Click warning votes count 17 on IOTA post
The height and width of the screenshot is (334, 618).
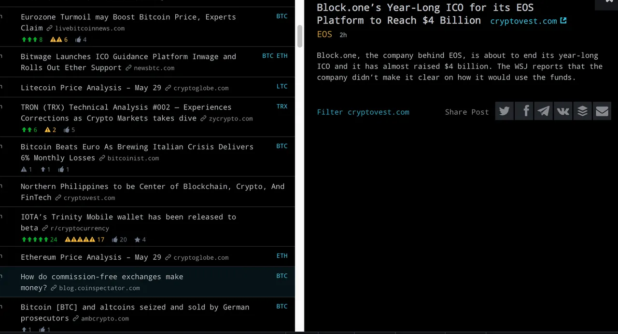(84, 240)
